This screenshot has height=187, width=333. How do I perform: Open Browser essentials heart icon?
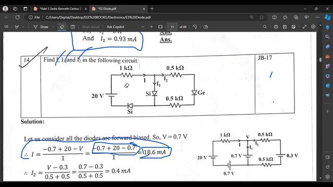click(306, 17)
